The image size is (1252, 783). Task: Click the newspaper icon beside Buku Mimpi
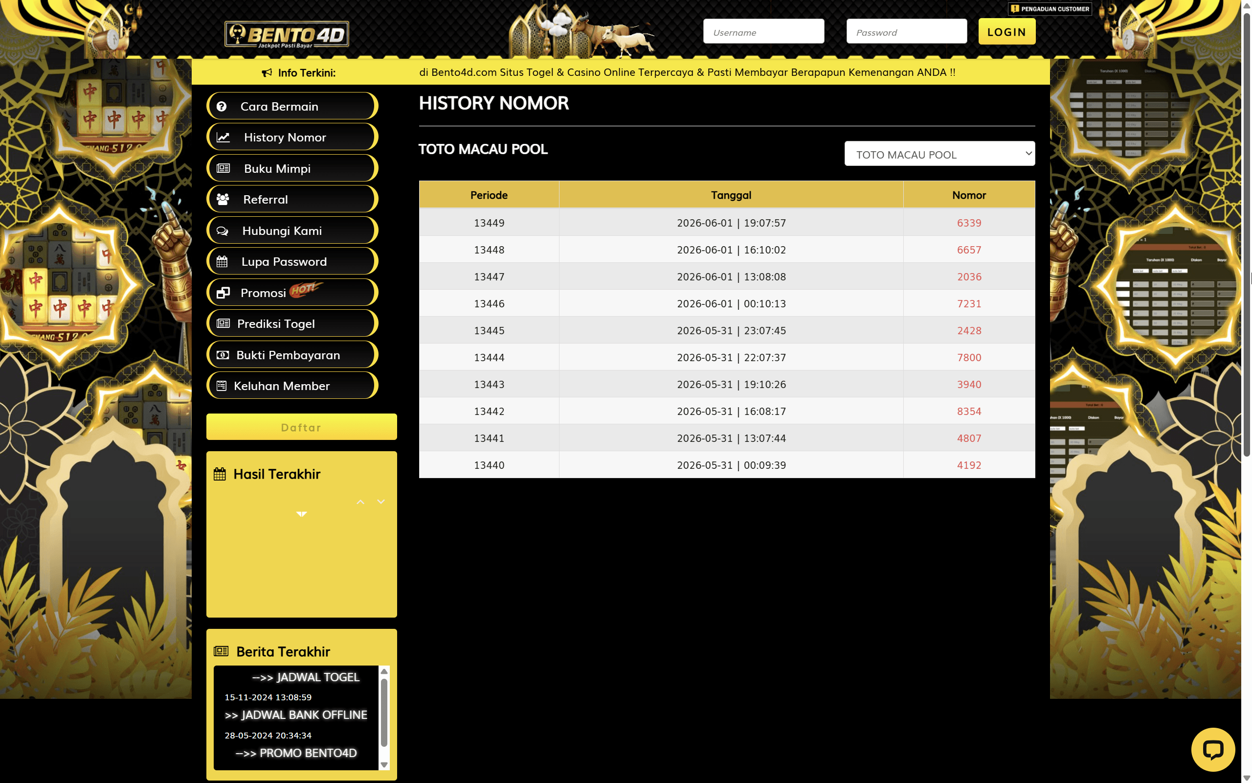(x=223, y=168)
